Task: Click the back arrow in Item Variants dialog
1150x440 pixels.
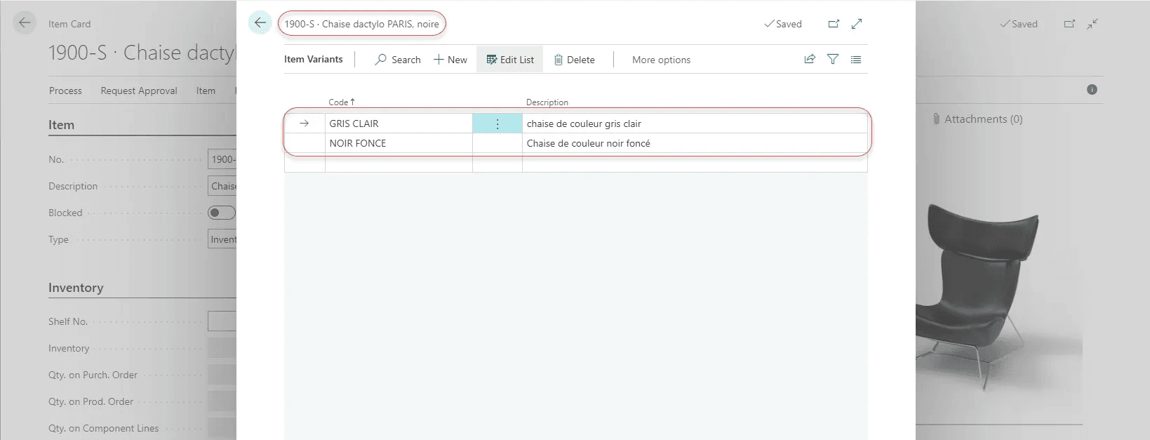Action: tap(260, 23)
